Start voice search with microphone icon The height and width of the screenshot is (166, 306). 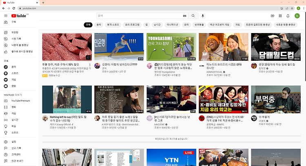[x=203, y=16]
